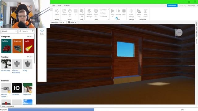This screenshot has width=198, height=111.
Task: Switch to the VIEW ribbon tab
Action: tap(59, 6)
